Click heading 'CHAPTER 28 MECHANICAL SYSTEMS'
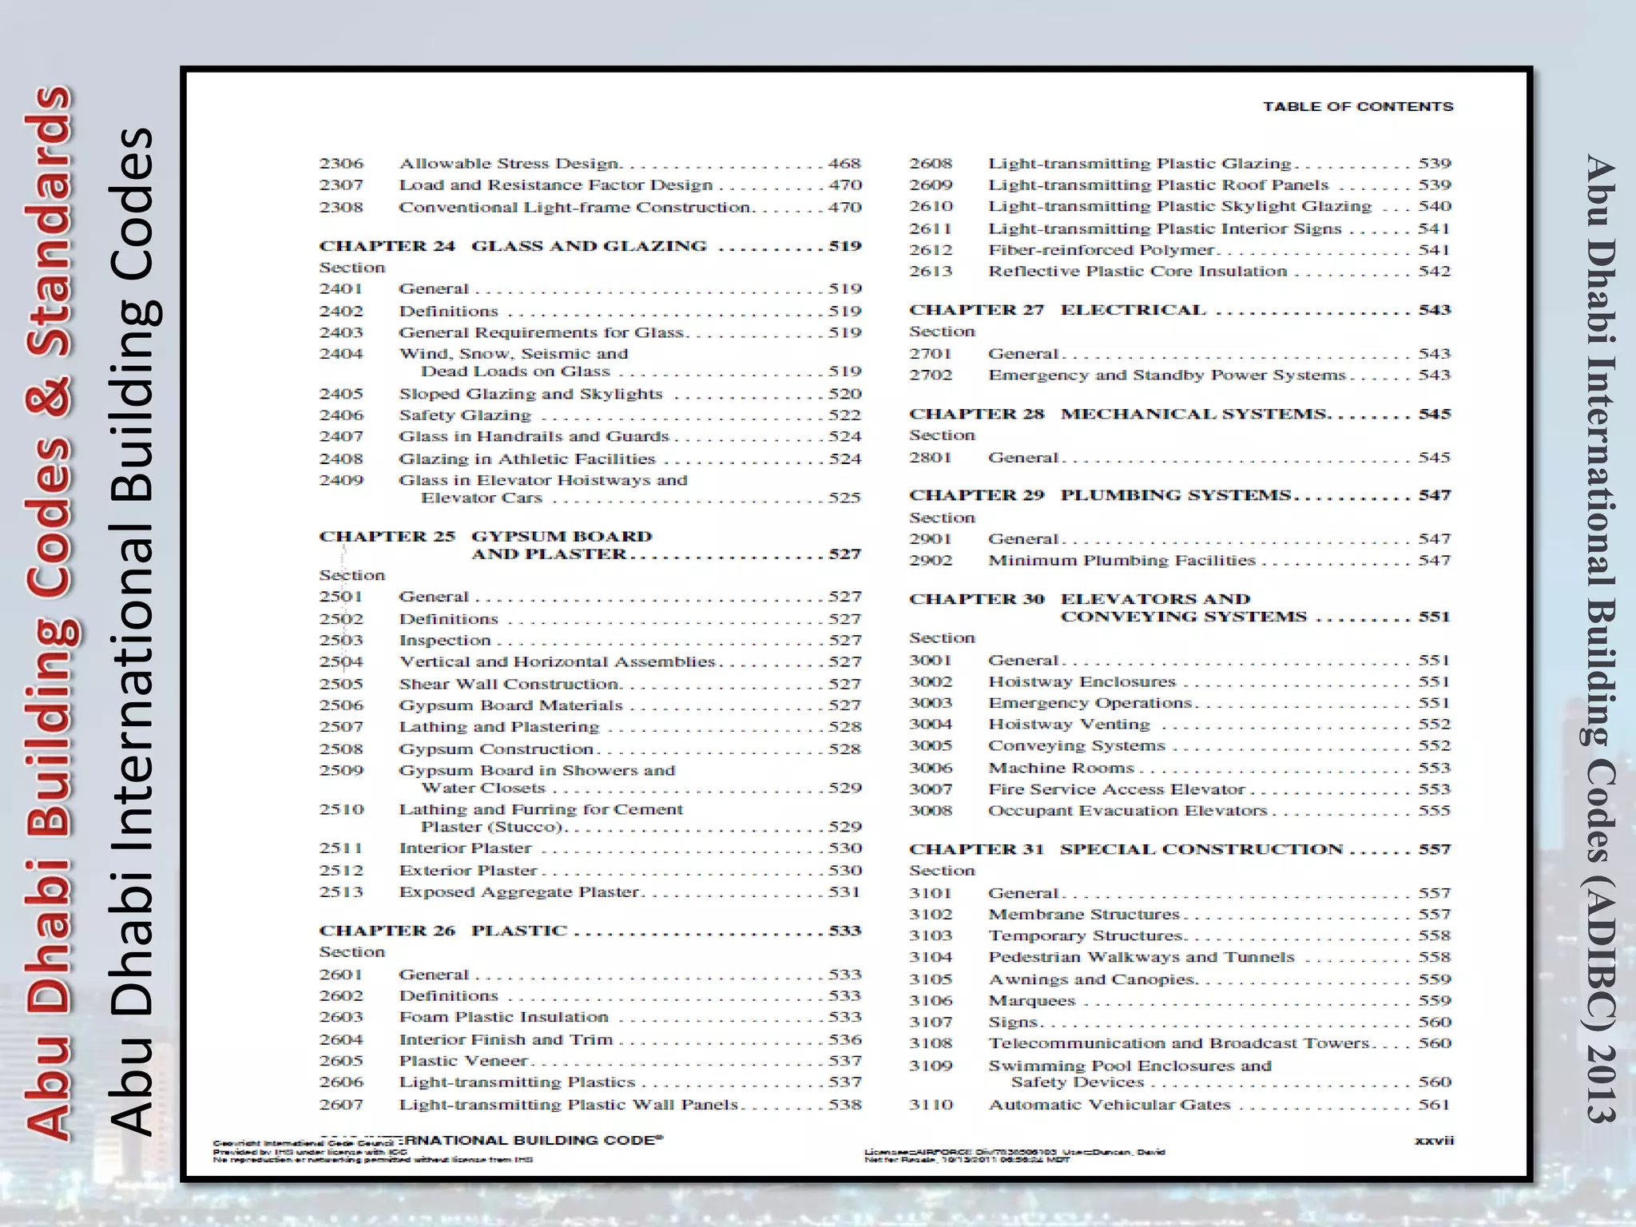The width and height of the screenshot is (1636, 1227). tap(1180, 414)
